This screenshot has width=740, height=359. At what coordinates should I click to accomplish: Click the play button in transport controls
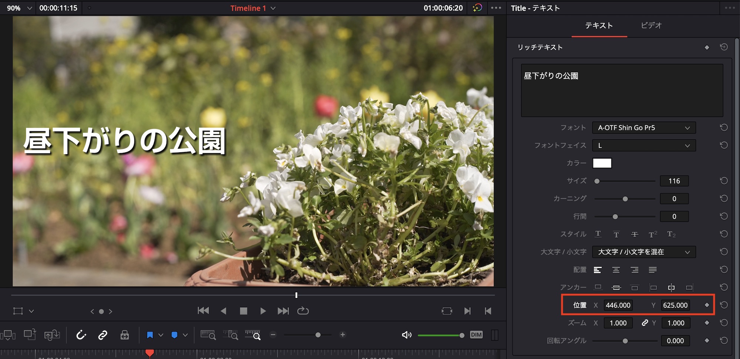tap(263, 311)
